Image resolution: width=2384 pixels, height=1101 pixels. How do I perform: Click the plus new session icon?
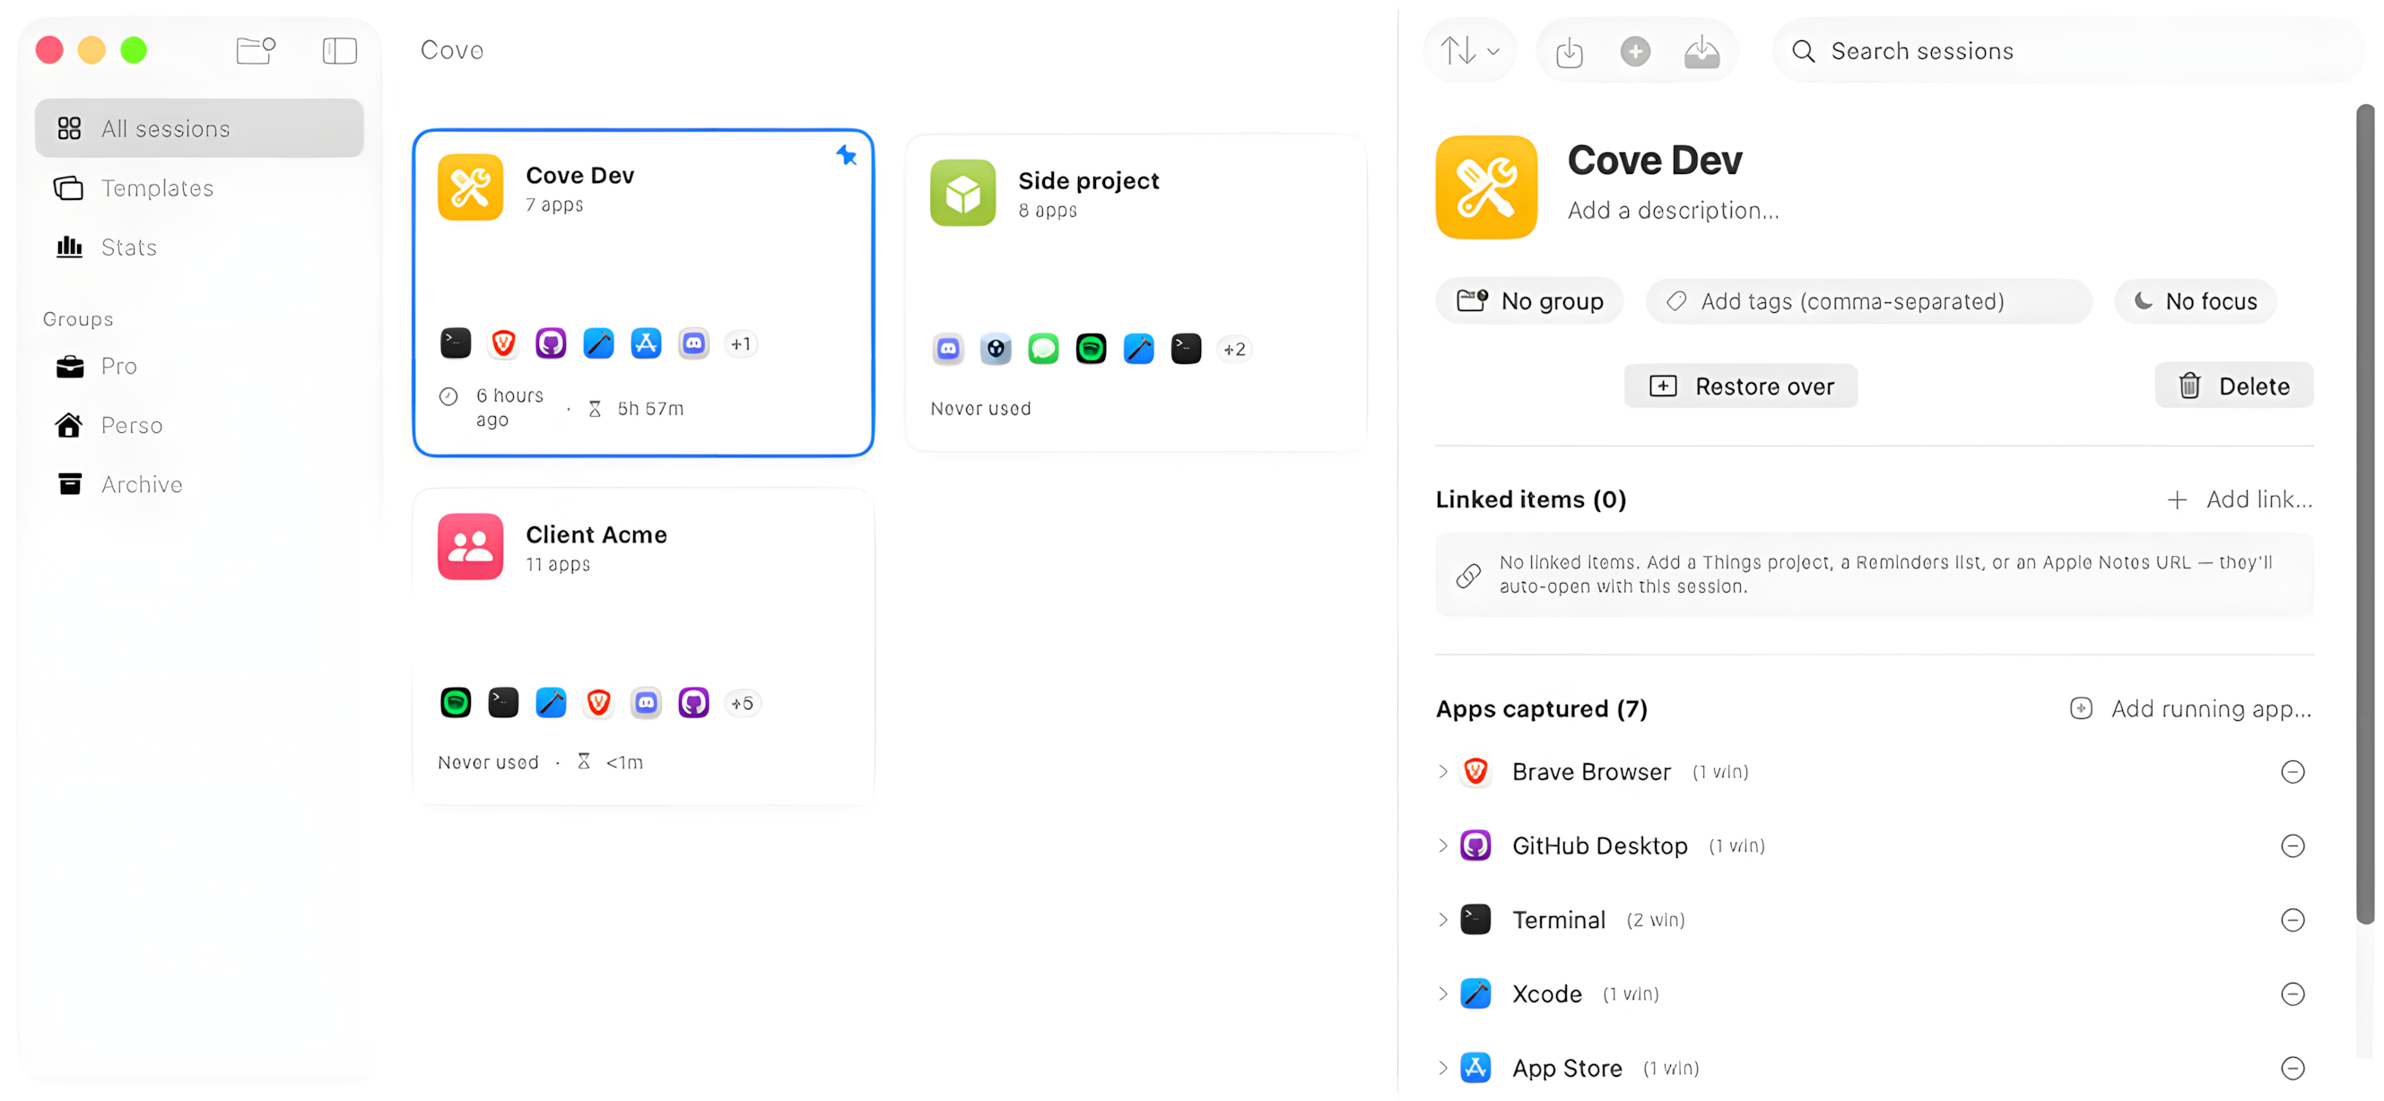click(1635, 51)
